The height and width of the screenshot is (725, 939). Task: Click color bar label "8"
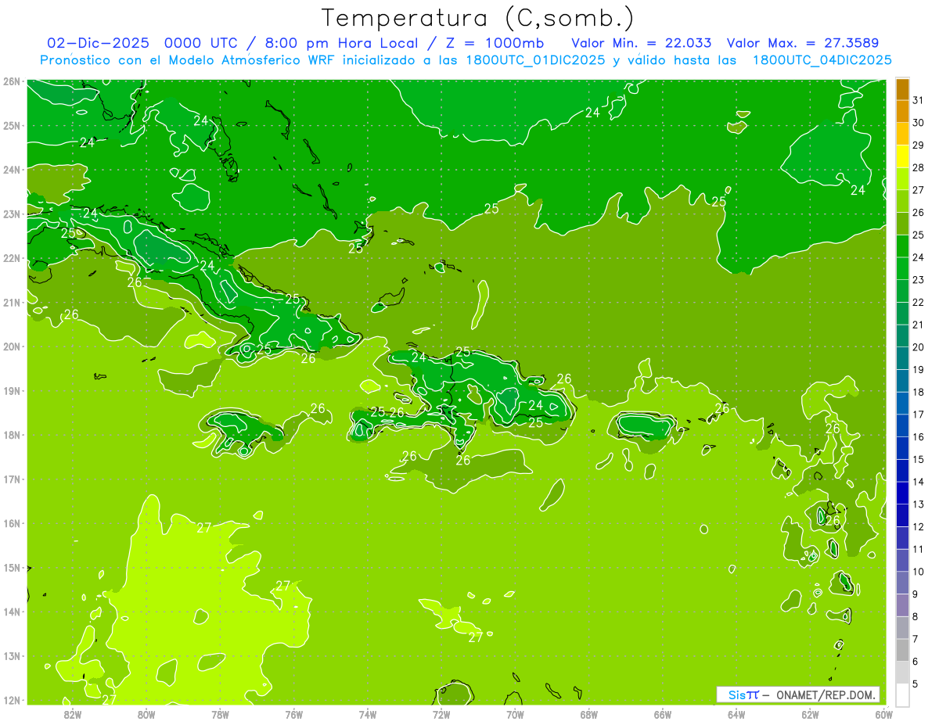click(x=916, y=616)
